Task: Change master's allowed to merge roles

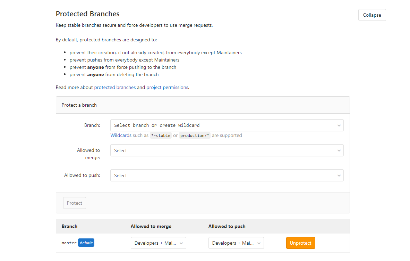Action: (x=155, y=243)
